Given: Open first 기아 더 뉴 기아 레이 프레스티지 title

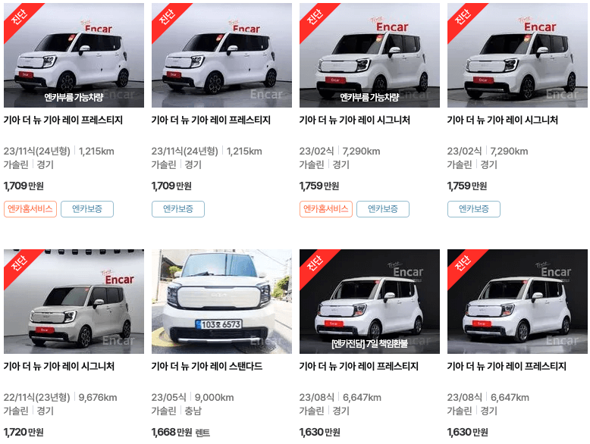Looking at the screenshot, I should (x=63, y=120).
